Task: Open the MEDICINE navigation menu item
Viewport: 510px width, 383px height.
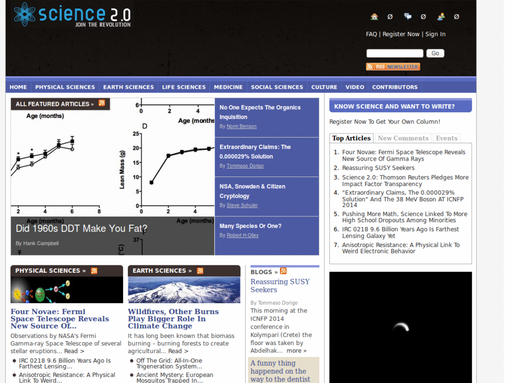Action: (x=228, y=87)
